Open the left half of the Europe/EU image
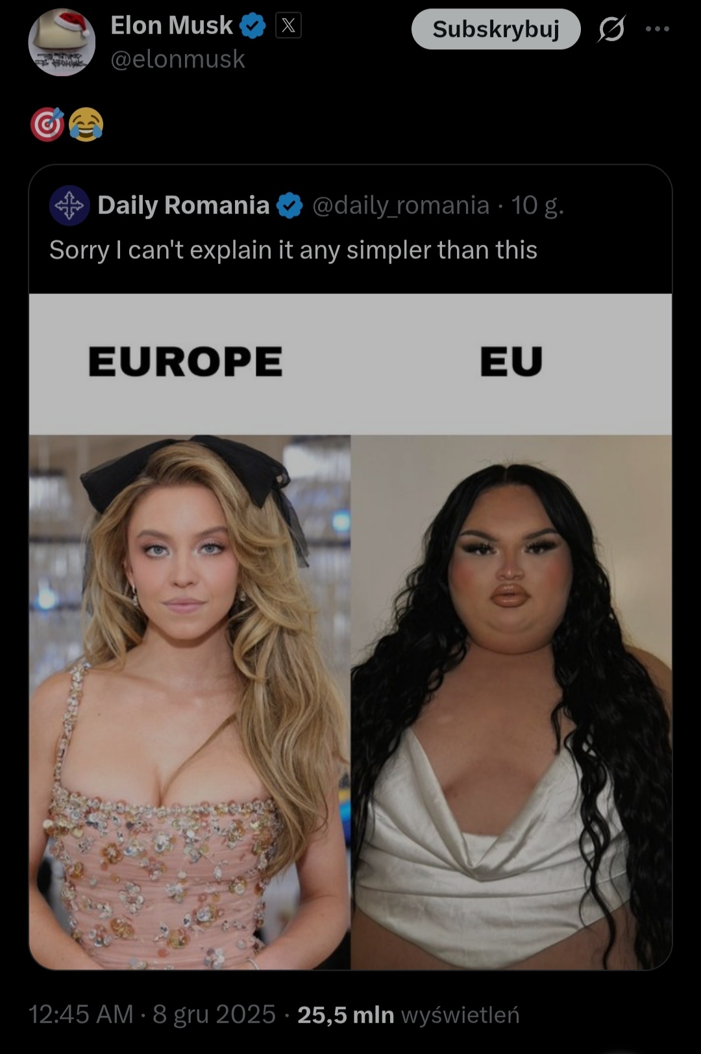701x1054 pixels. coord(190,631)
